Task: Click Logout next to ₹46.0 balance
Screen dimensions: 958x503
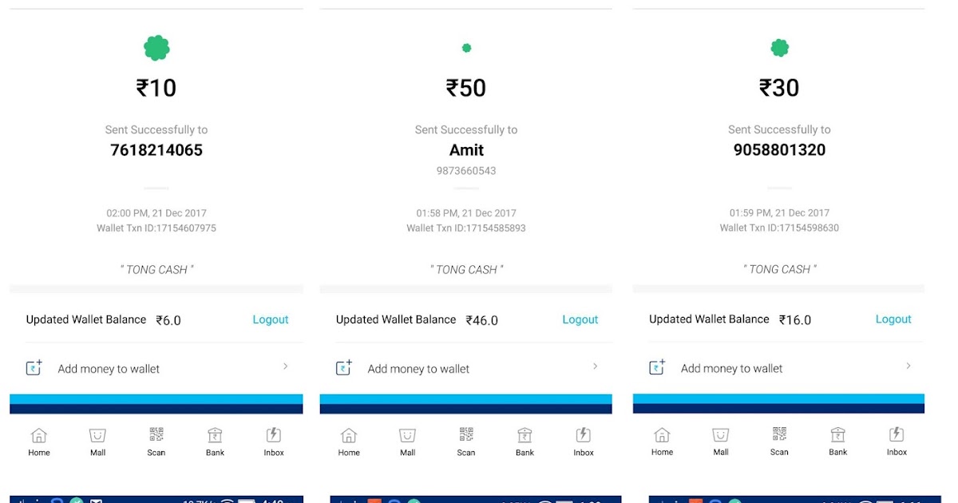Action: point(580,319)
